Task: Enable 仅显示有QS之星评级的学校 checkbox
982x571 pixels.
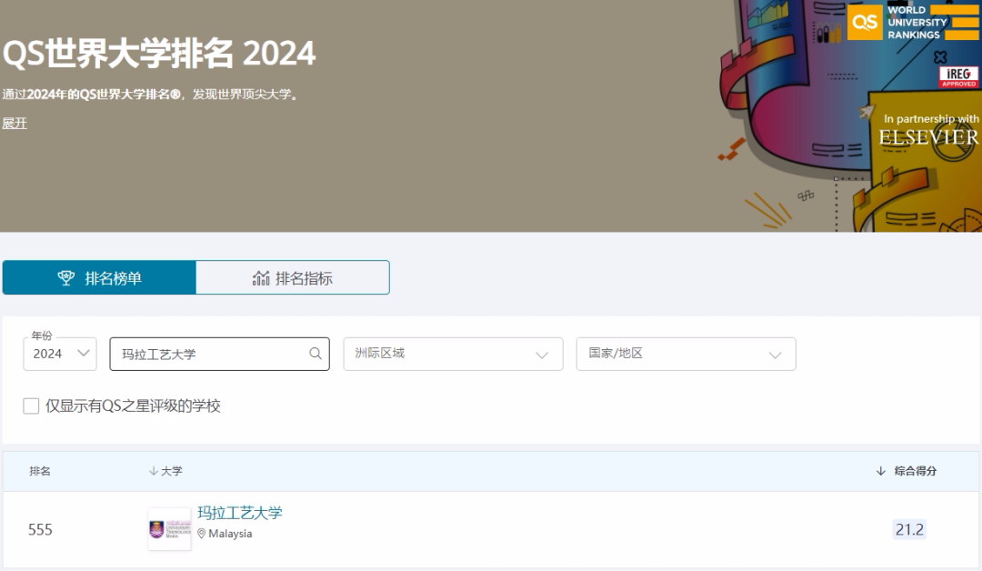Action: click(29, 406)
